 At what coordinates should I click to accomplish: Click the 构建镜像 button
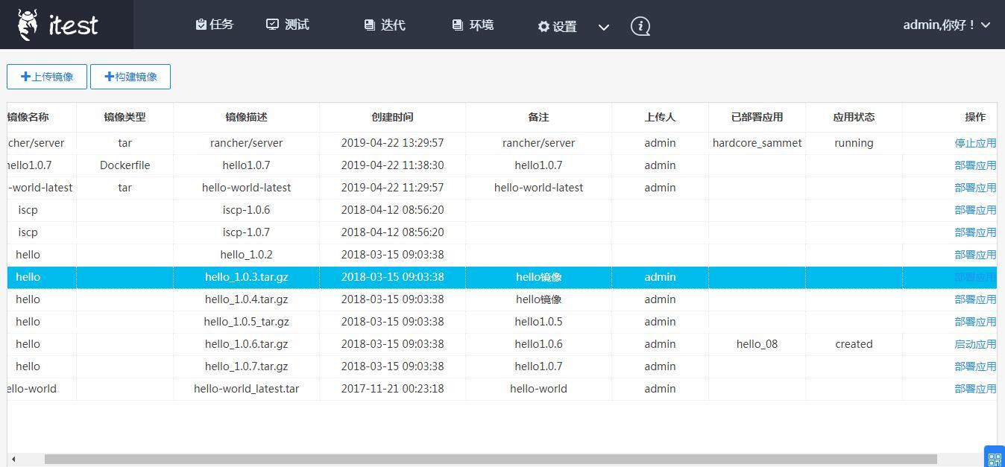130,76
